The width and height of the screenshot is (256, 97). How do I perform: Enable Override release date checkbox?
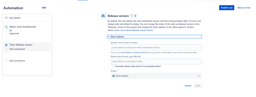[112, 66]
